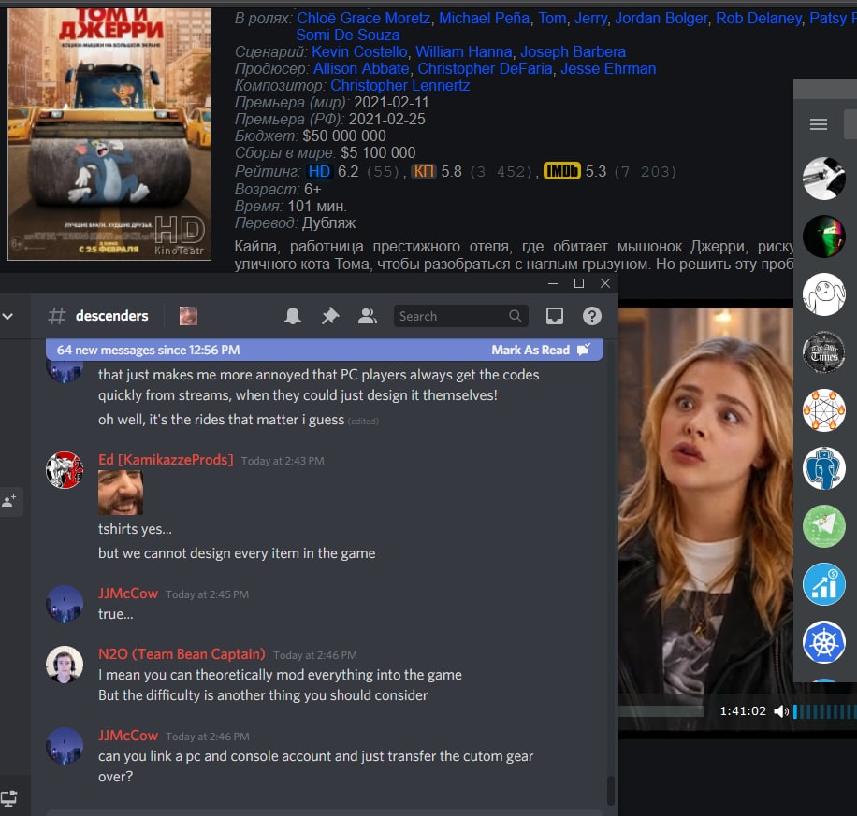This screenshot has width=857, height=816.
Task: Click the IMDb rating badge
Action: pos(562,171)
